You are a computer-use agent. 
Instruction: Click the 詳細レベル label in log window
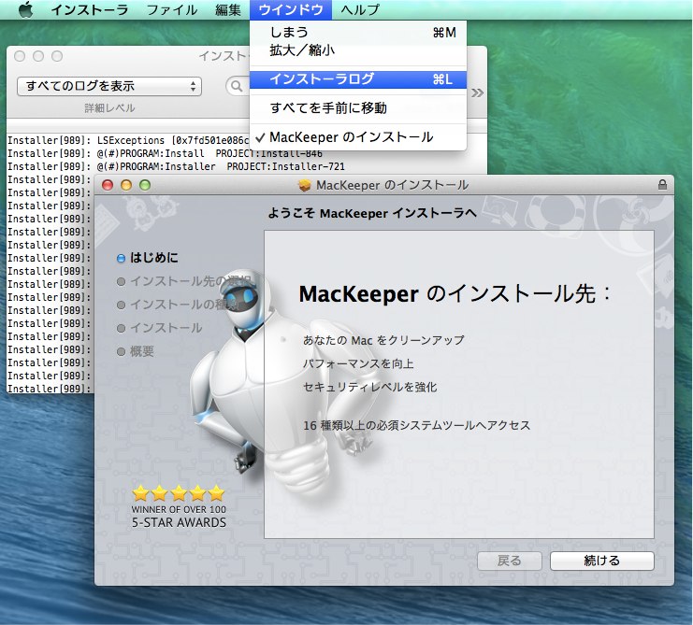[x=109, y=108]
